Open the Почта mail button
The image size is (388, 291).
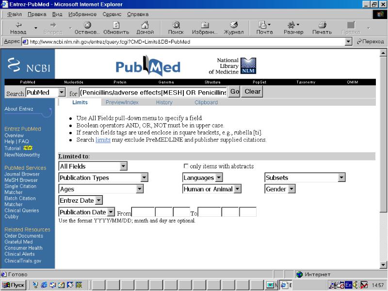(x=264, y=28)
